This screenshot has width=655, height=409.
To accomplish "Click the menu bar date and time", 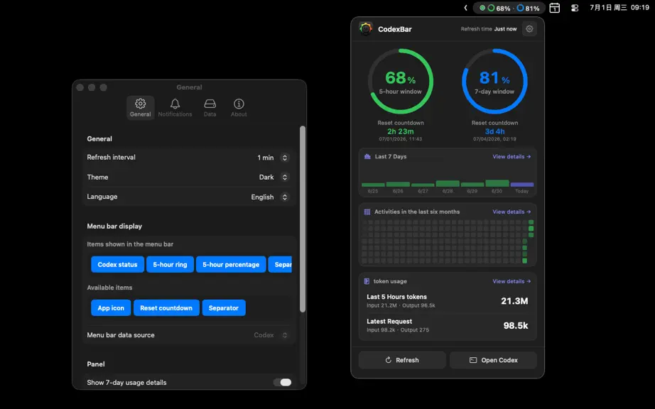I will (x=619, y=8).
